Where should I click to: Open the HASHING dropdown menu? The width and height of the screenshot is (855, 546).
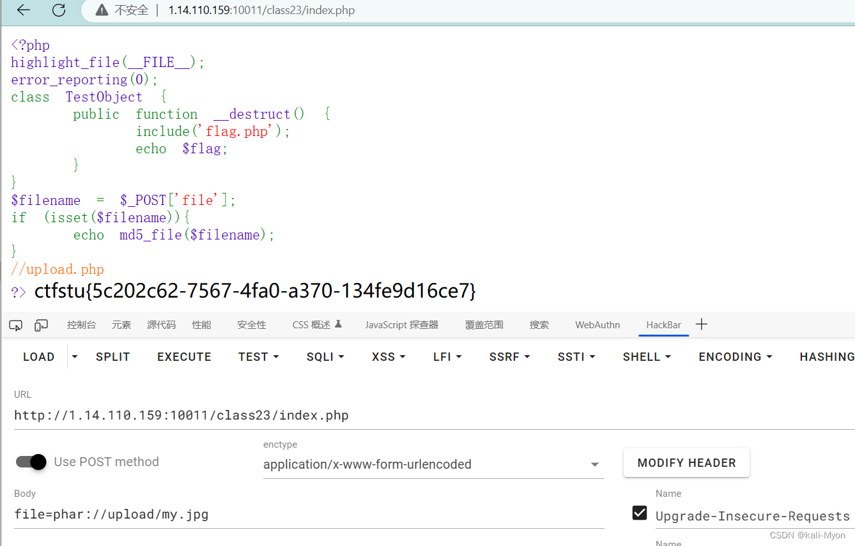coord(827,357)
